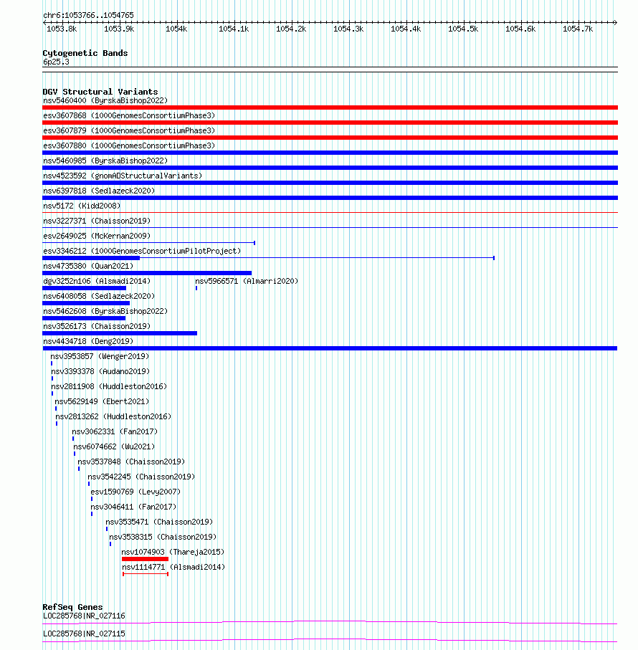Click nsv3062331 (Fan2017) label
638x650 pixels.
(x=115, y=431)
